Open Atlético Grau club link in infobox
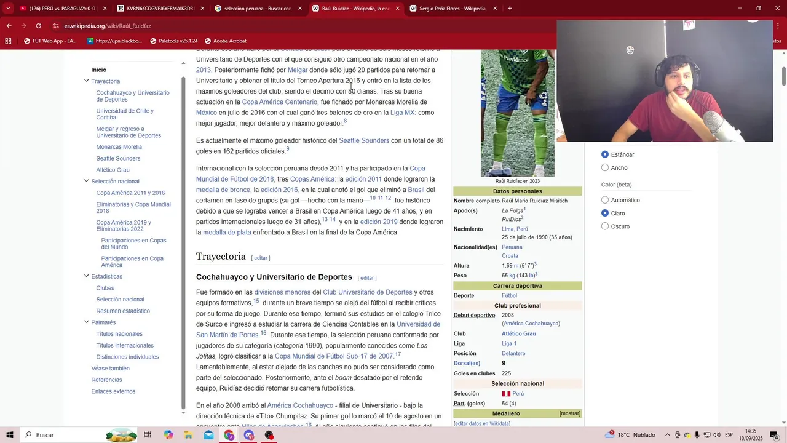This screenshot has width=787, height=443. (x=519, y=333)
